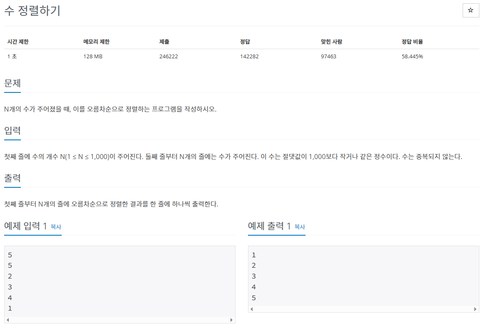Viewport: 486px width, 326px height.
Task: Click the 메모리 제한 column header
Action: 96,42
